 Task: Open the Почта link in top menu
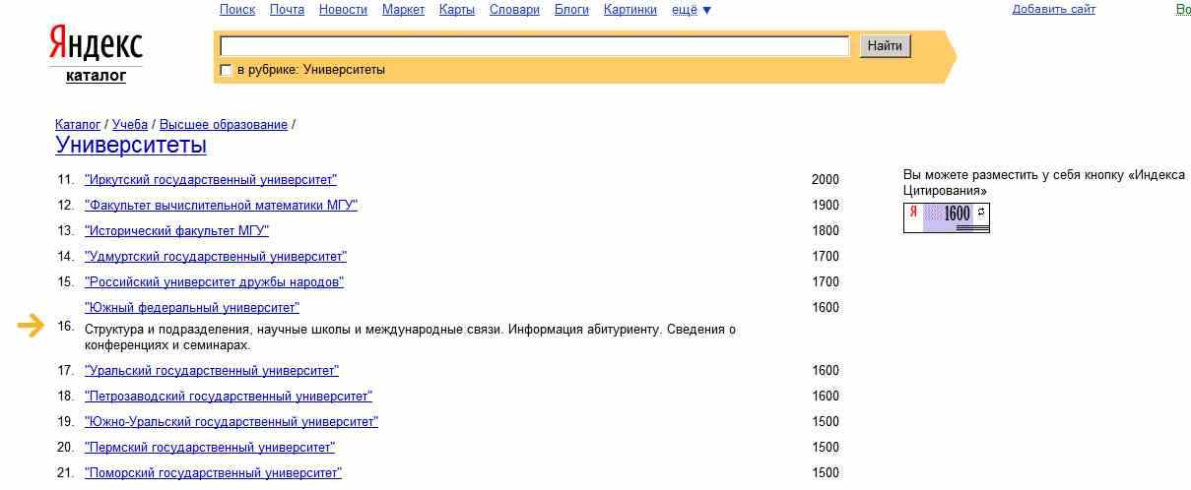(x=287, y=10)
